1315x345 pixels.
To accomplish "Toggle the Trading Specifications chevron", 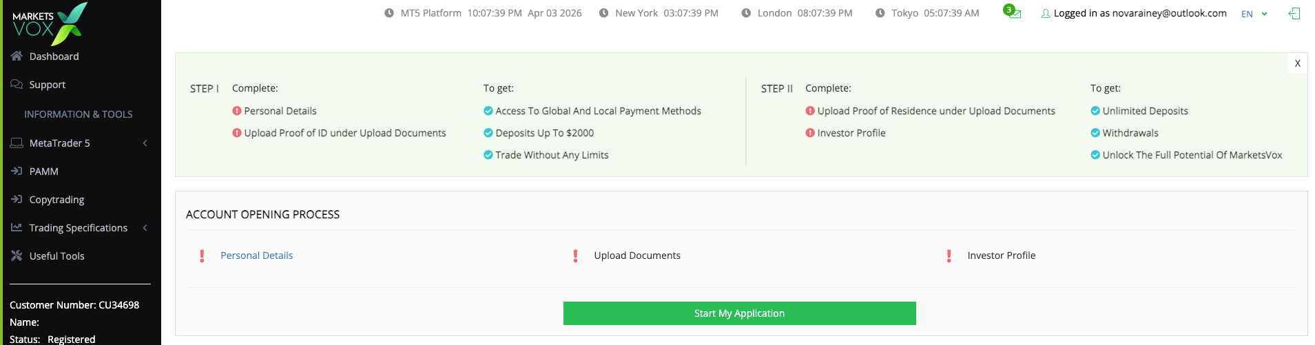I will coord(145,228).
